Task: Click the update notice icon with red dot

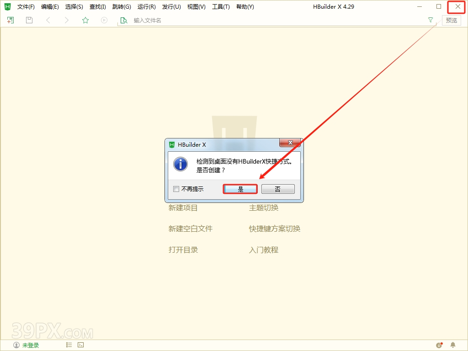Action: [439, 345]
